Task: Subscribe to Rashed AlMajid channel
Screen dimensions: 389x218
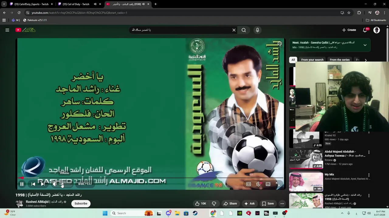Action: 81,203
